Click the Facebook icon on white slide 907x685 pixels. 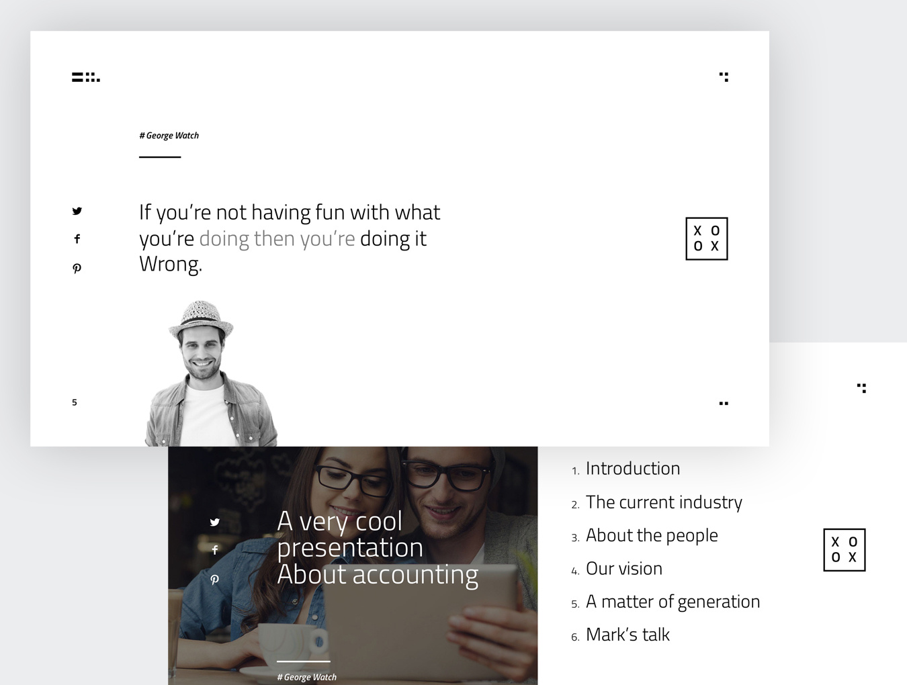click(77, 239)
